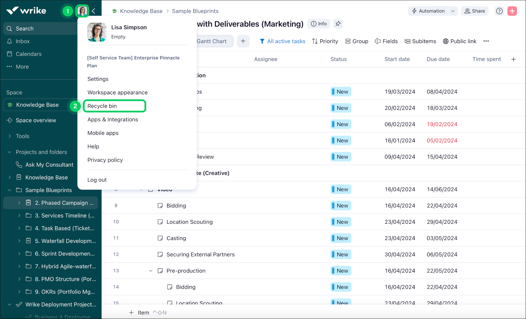The height and width of the screenshot is (319, 526).
Task: Click the Search icon
Action: pyautogui.click(x=9, y=28)
